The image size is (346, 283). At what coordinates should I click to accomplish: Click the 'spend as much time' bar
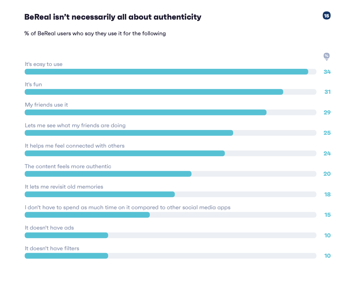point(171,215)
